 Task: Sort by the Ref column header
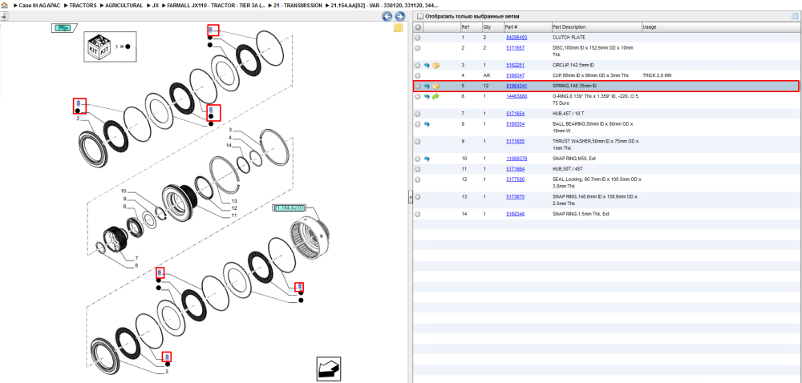(470, 27)
